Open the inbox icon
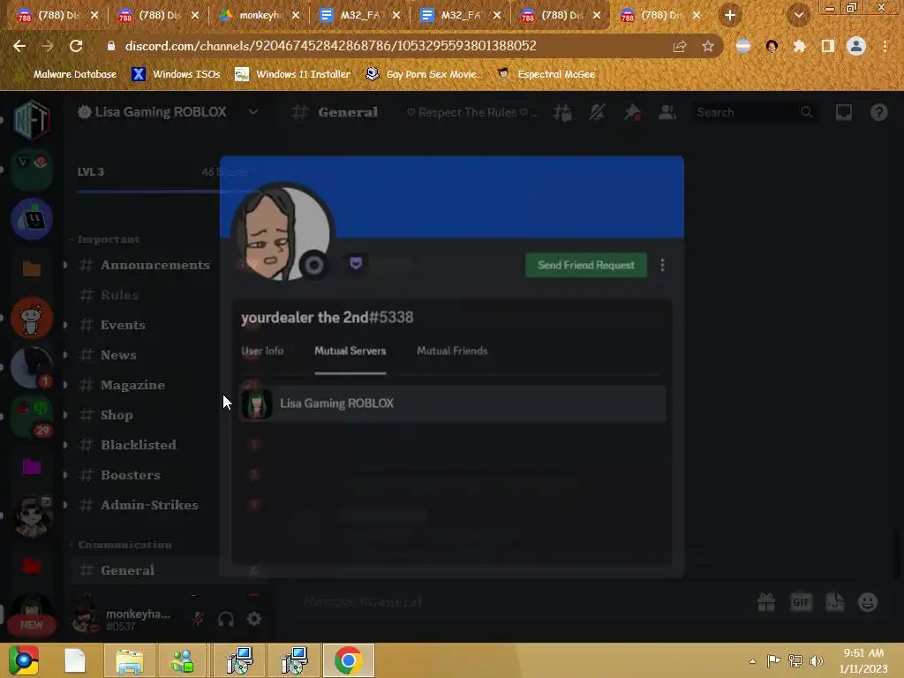Viewport: 904px width, 678px height. [x=843, y=112]
